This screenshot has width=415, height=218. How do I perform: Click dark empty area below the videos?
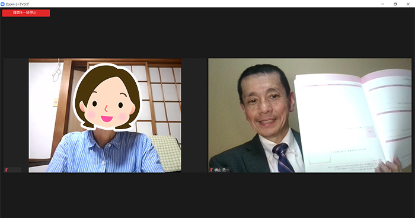[207, 195]
